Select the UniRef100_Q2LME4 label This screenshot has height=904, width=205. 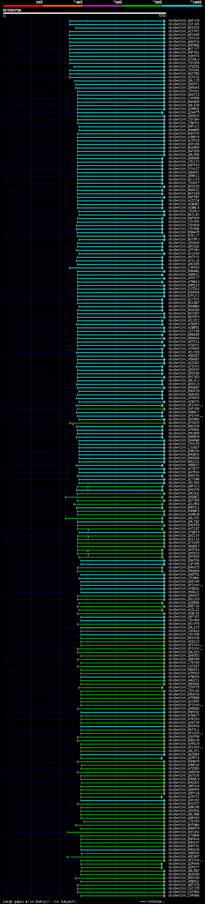point(184,504)
